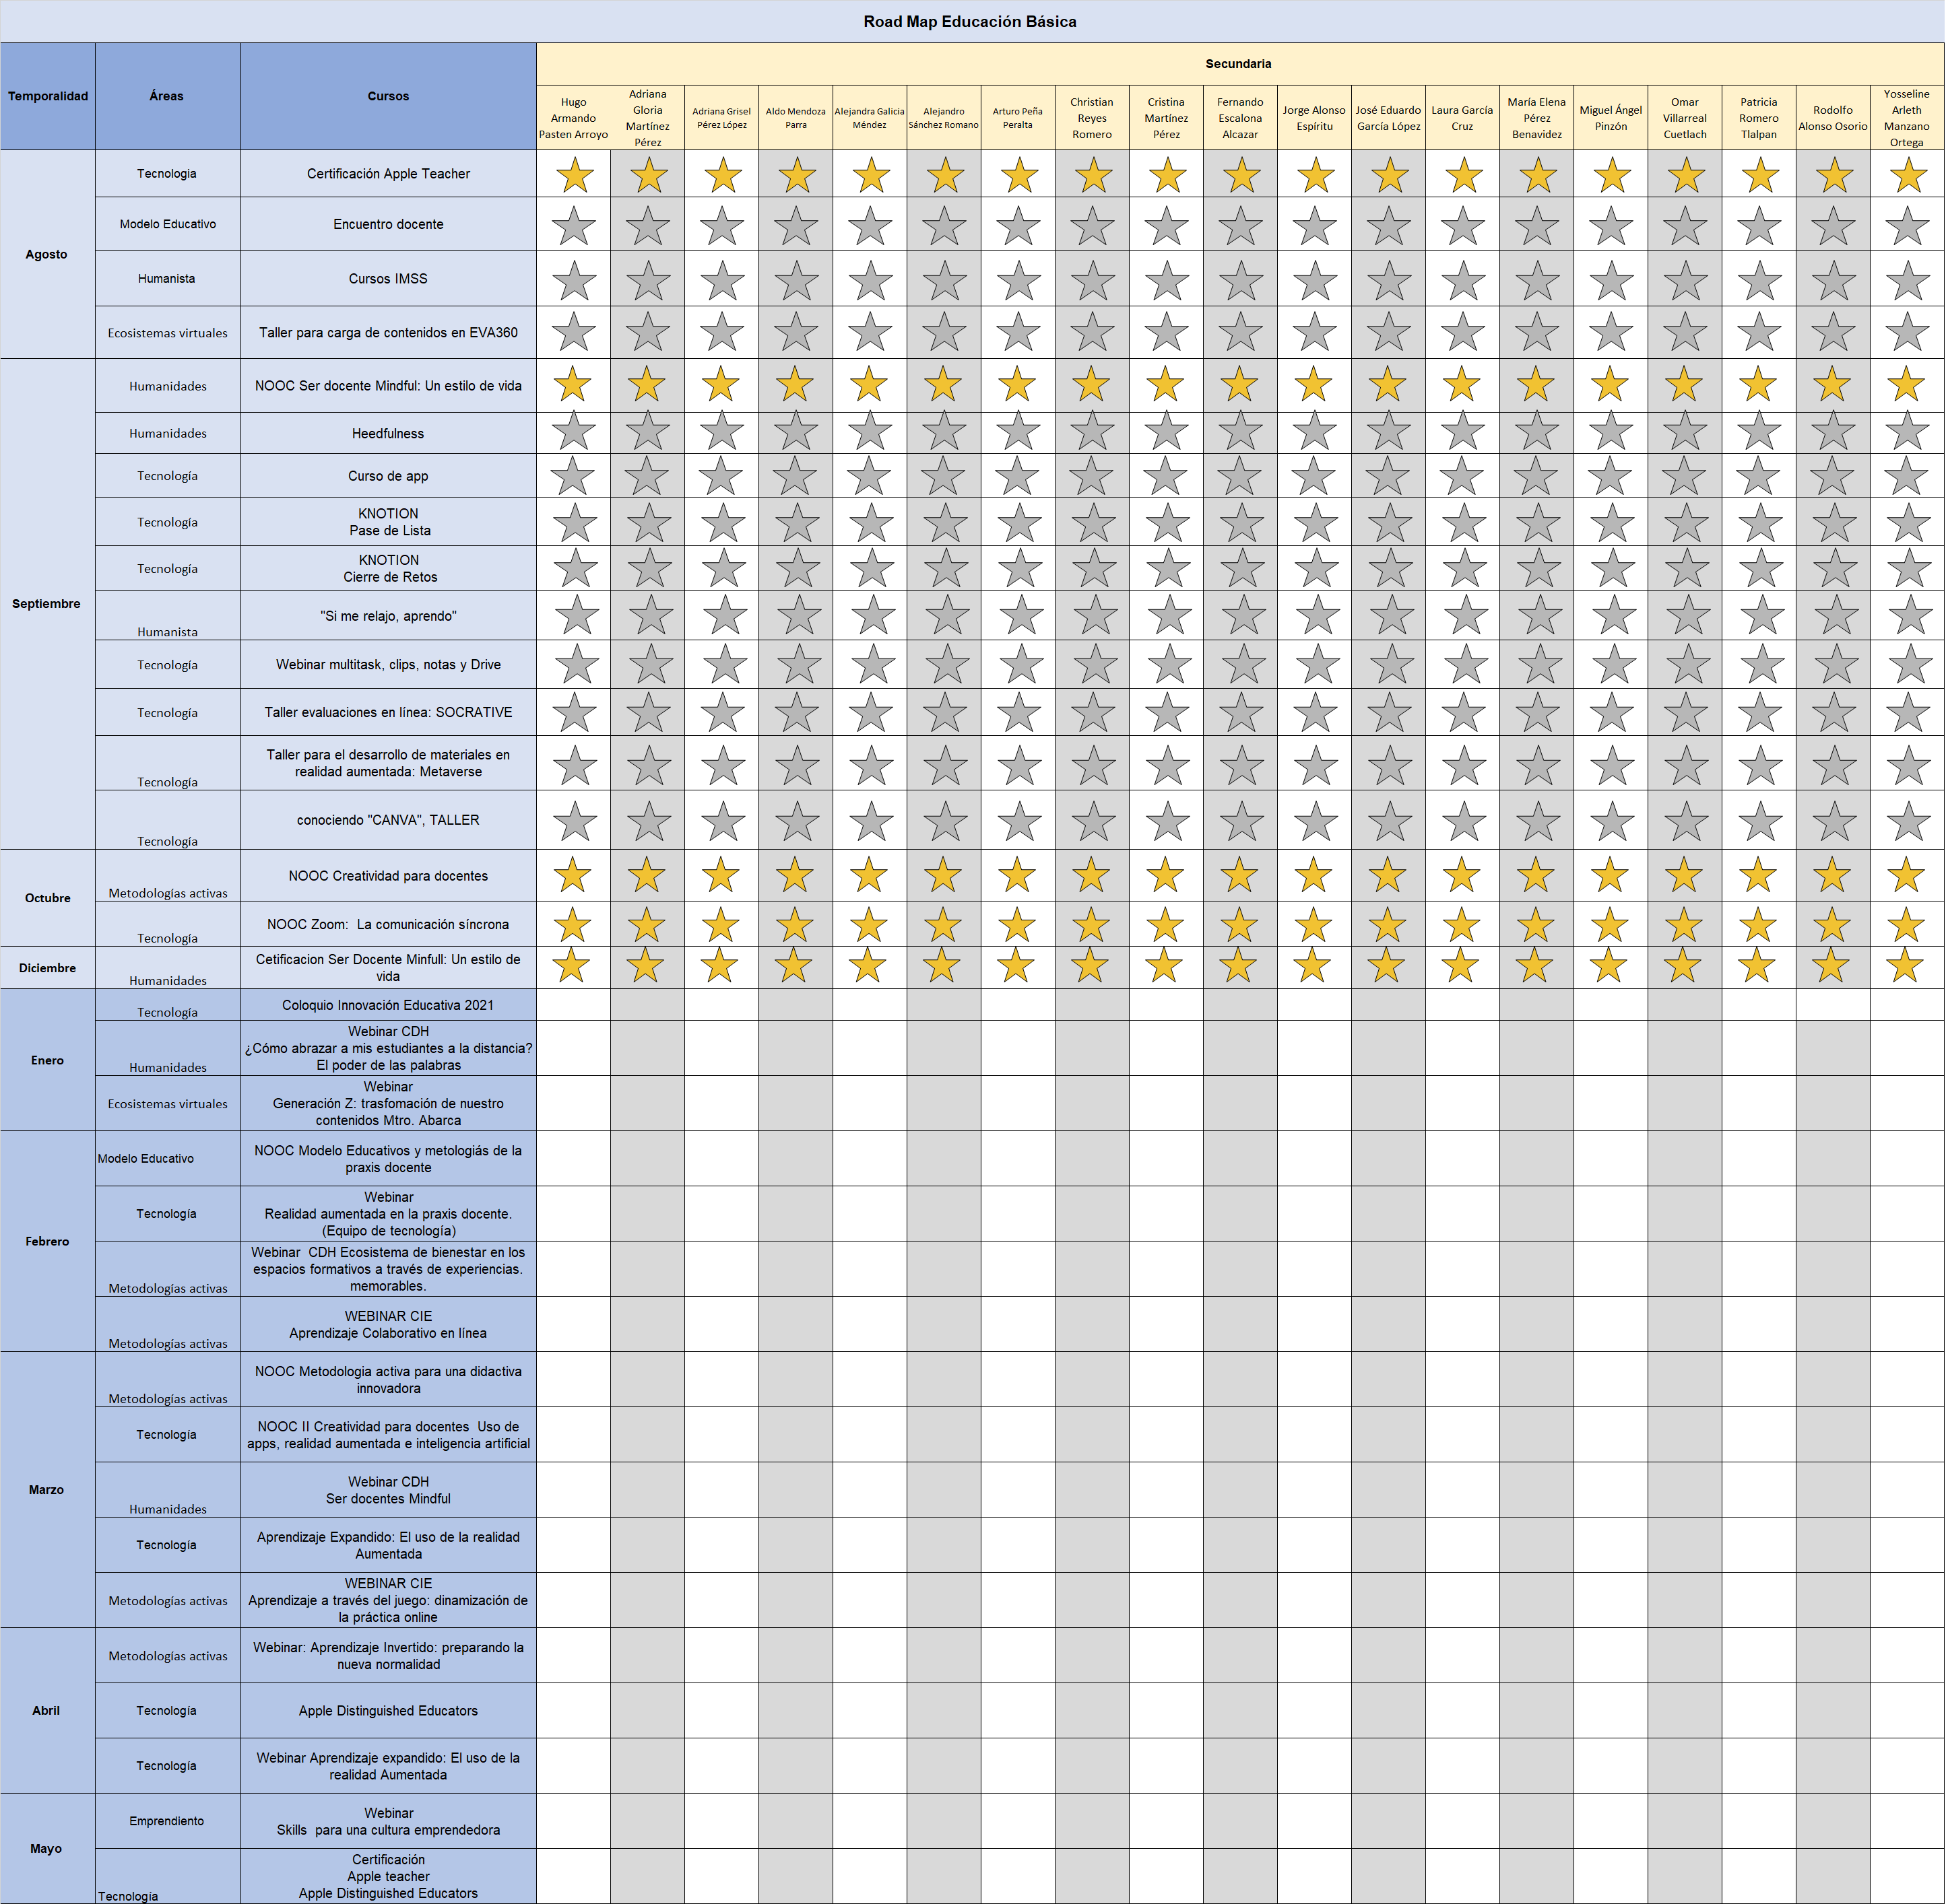Click María Elena's gold star for NOOC Zoom
1946x1904 pixels.
1536,925
